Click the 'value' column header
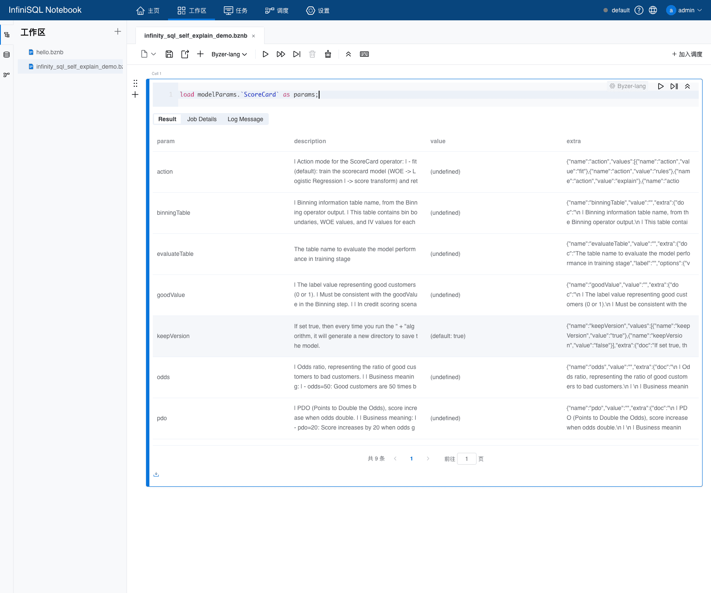The width and height of the screenshot is (711, 593). tap(438, 141)
